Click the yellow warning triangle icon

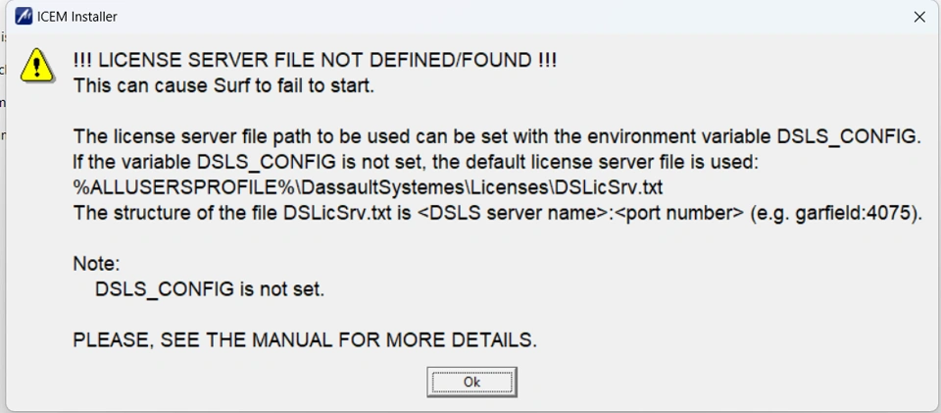coord(37,65)
